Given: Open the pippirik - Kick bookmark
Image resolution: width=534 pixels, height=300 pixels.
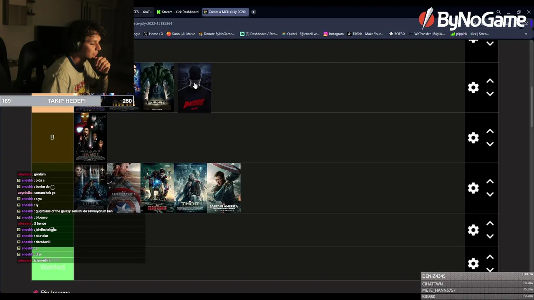Looking at the screenshot, I should 470,34.
